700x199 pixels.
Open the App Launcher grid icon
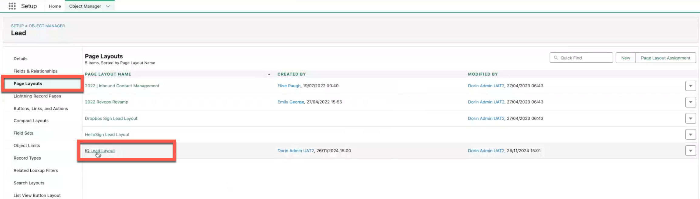click(x=12, y=6)
